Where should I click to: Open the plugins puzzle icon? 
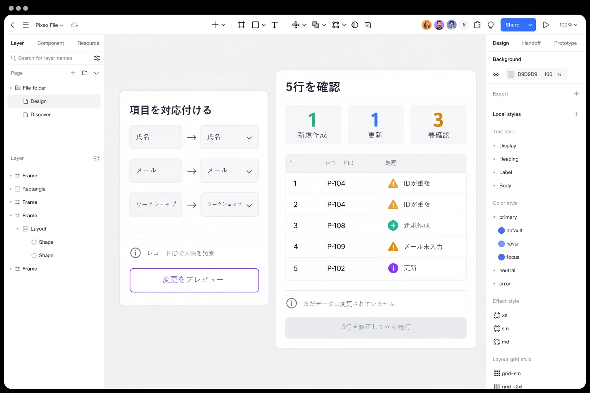point(477,25)
